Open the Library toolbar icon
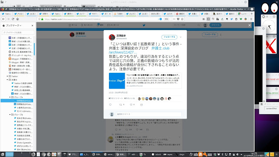Viewport: 279px width, 157px height. click(204, 19)
